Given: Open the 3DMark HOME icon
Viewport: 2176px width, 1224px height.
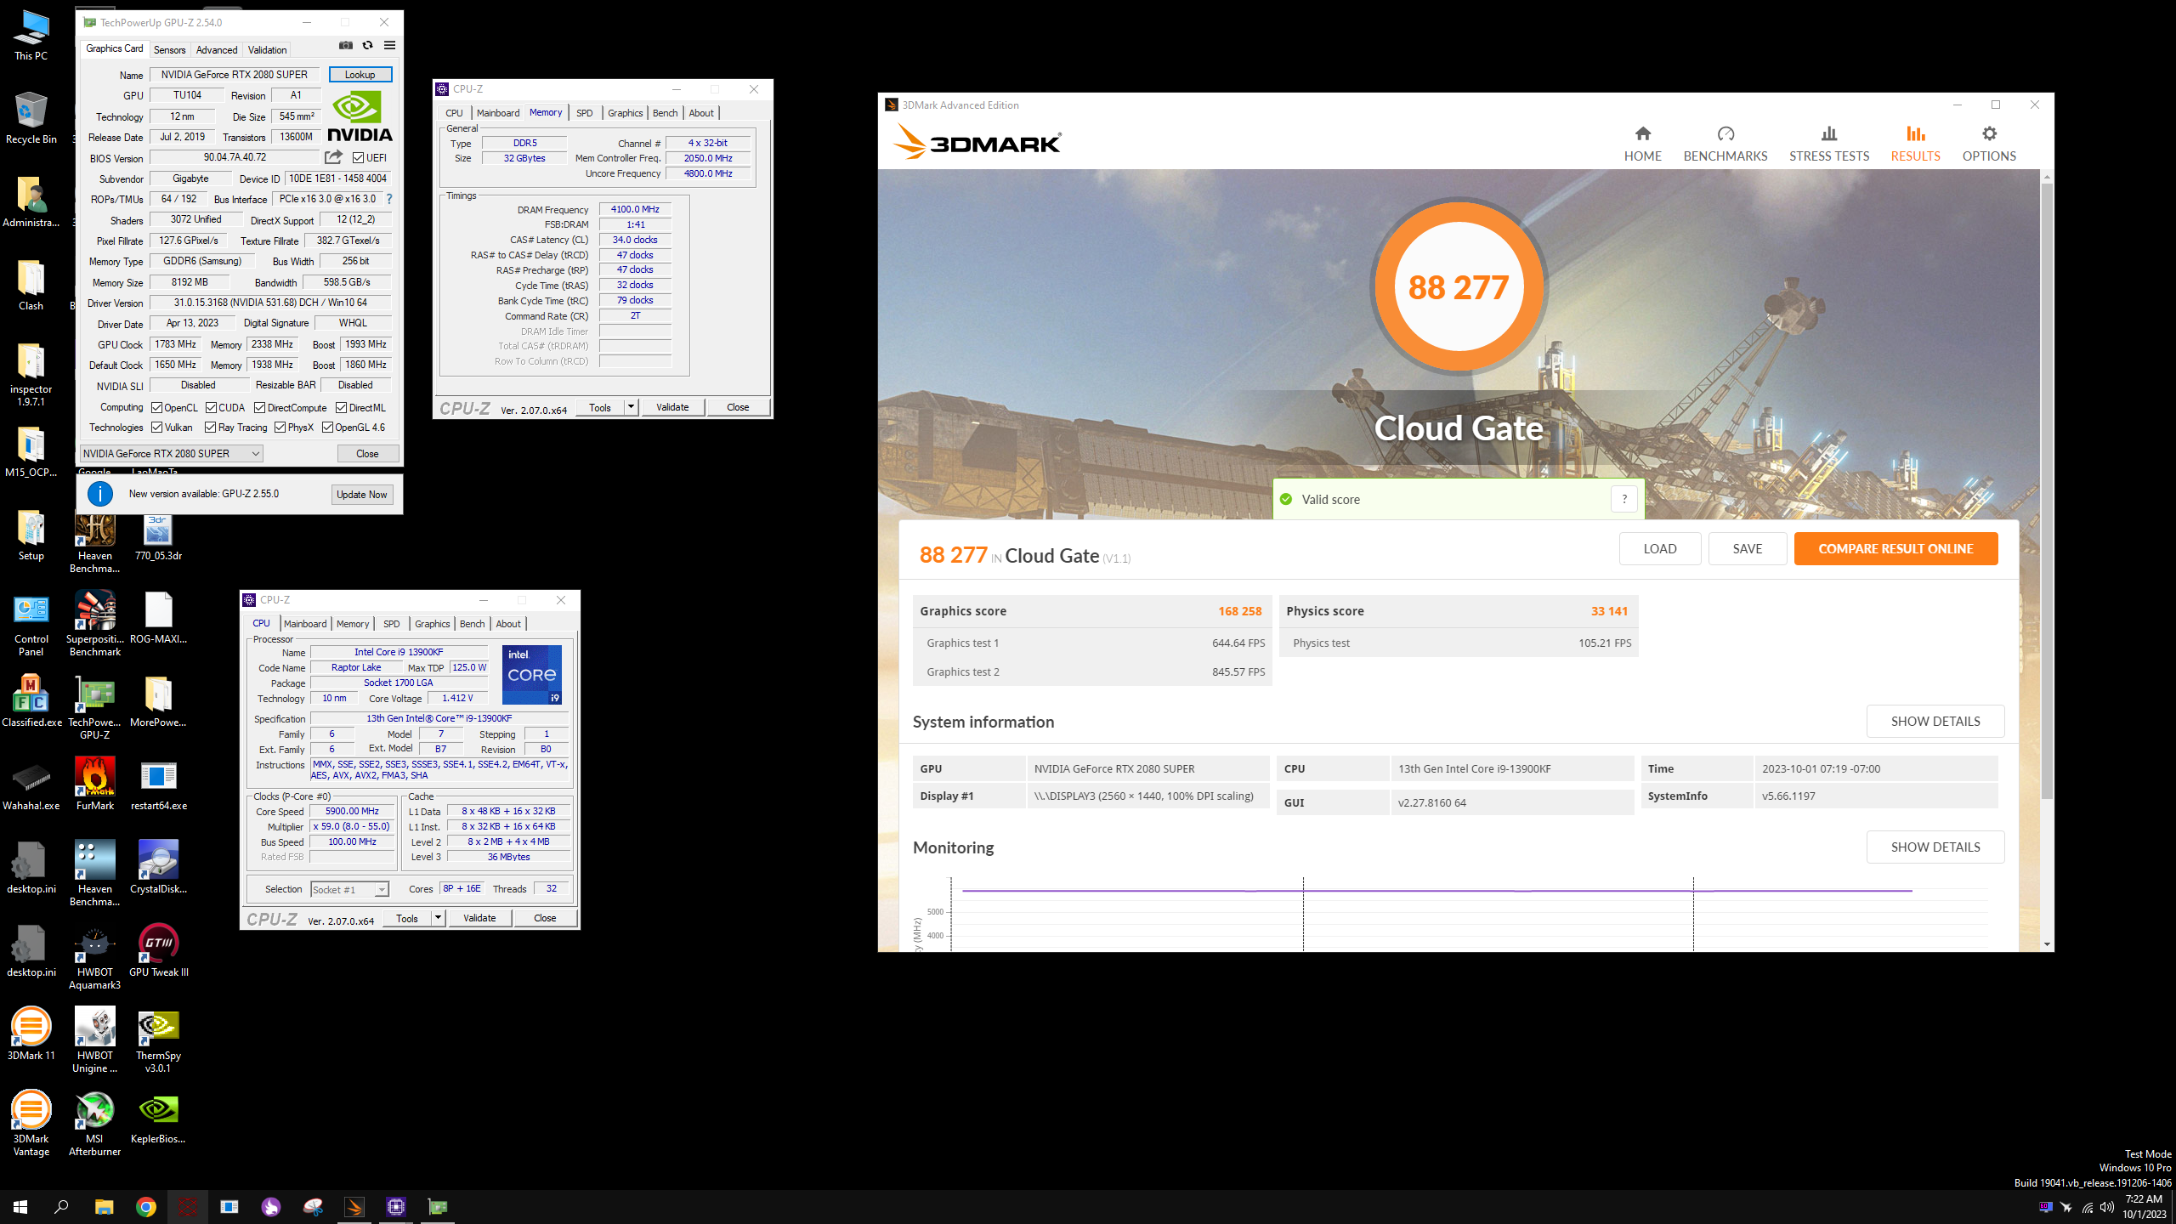Looking at the screenshot, I should [1642, 134].
